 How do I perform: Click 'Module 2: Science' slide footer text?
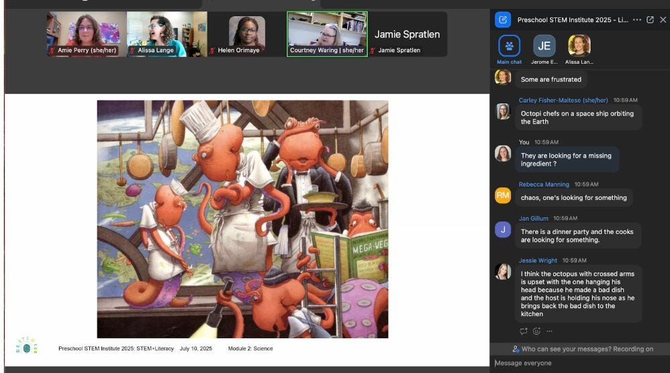coord(250,349)
